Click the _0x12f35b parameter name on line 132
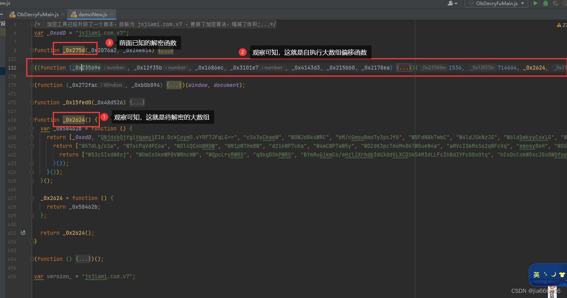The image size is (567, 298). [148, 68]
